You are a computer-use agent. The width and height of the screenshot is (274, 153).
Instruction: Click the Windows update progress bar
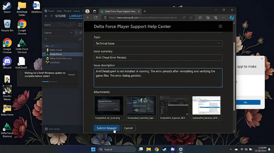[x=50, y=82]
